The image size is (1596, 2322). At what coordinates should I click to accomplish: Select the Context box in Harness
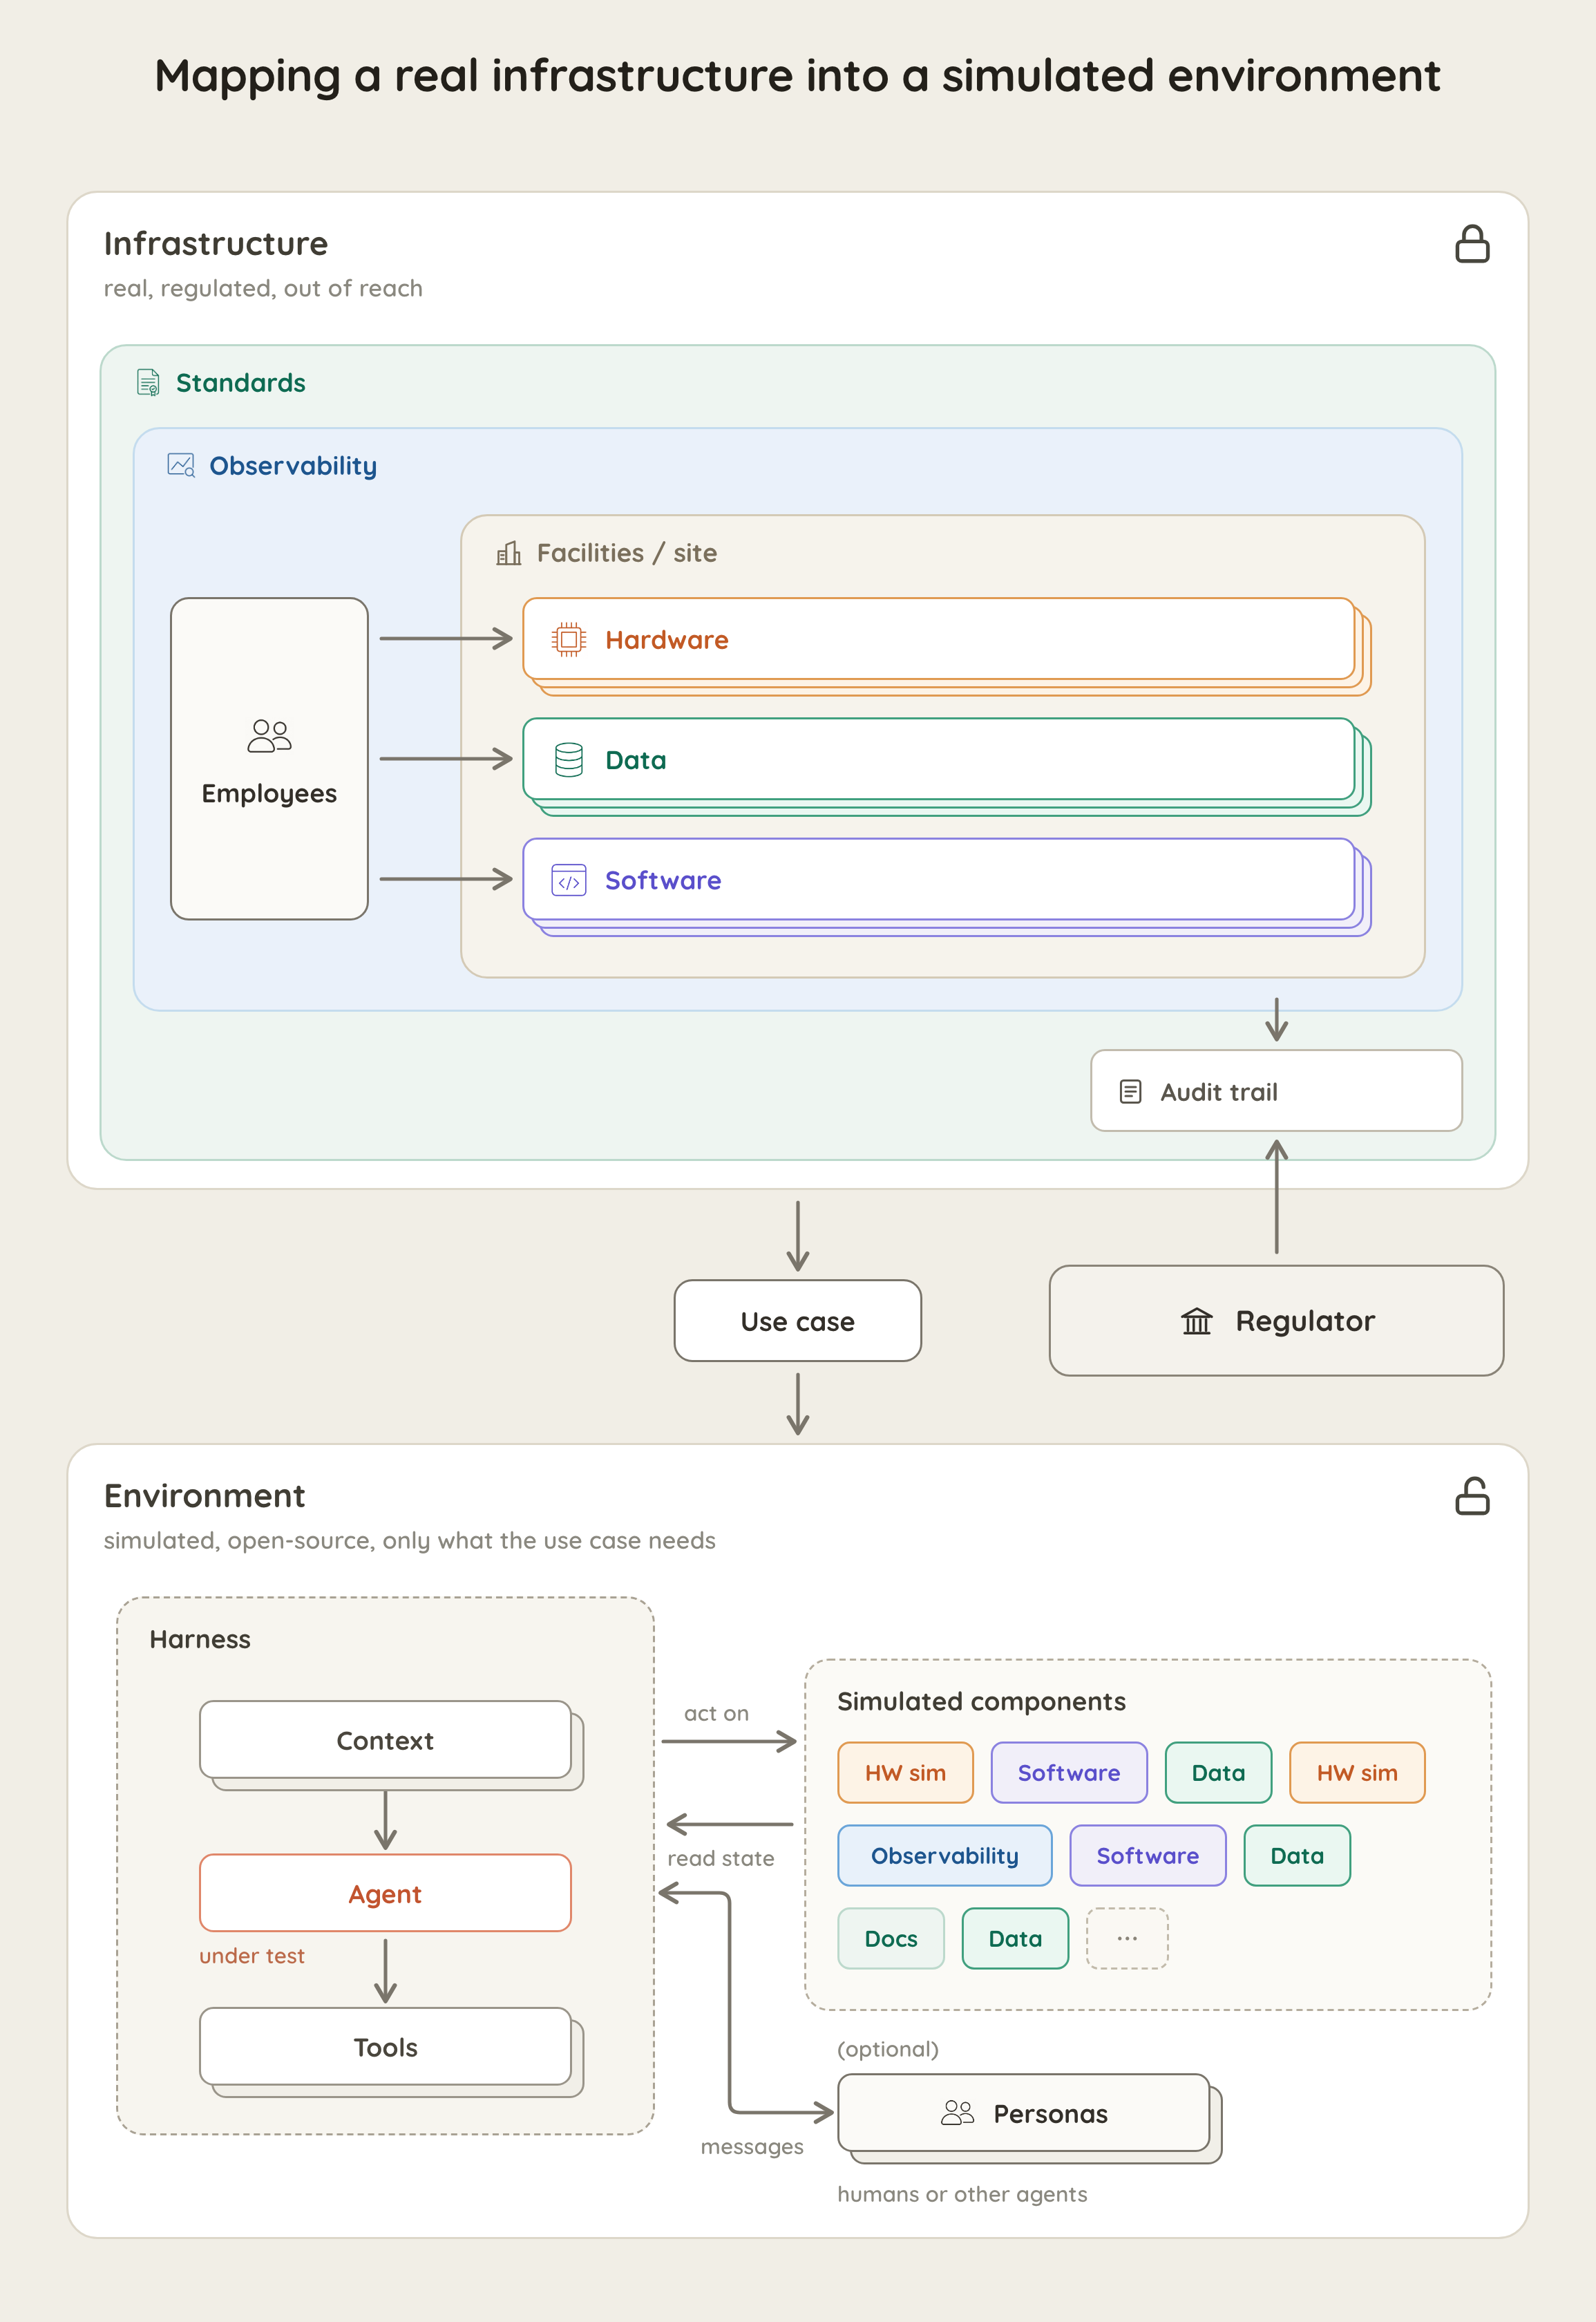click(x=385, y=1740)
